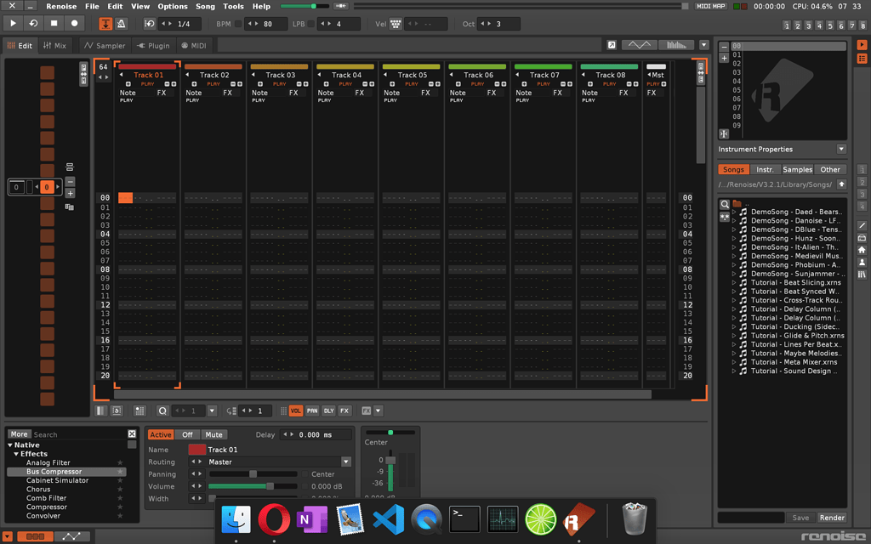The width and height of the screenshot is (871, 544).
Task: Favorite the Bus Compressor with its star
Action: point(119,472)
